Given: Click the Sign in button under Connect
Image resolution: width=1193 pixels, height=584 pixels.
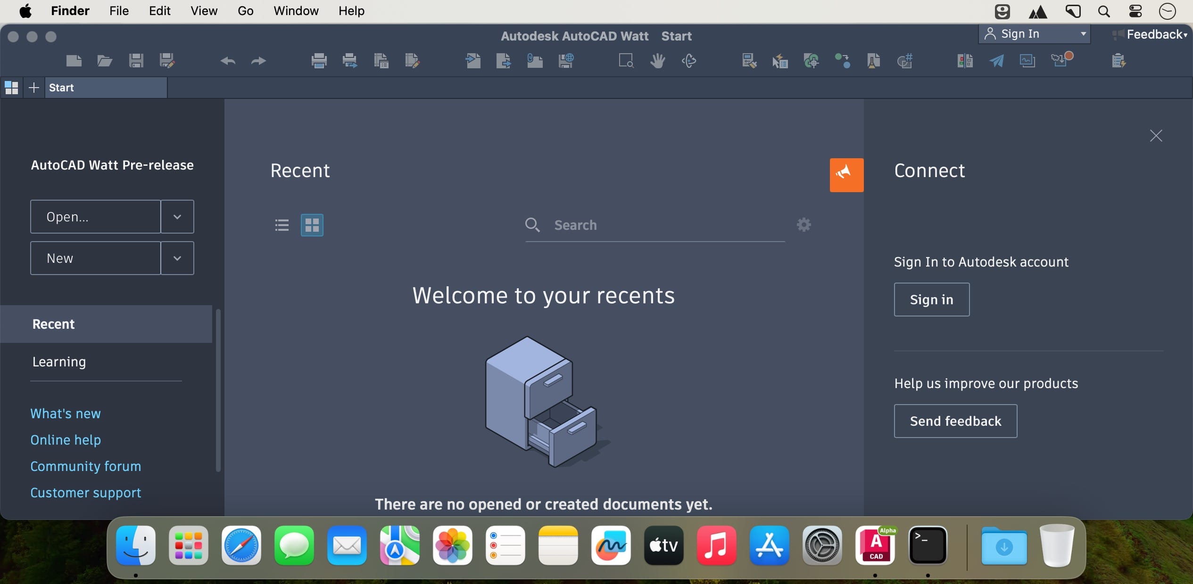Looking at the screenshot, I should pyautogui.click(x=932, y=300).
